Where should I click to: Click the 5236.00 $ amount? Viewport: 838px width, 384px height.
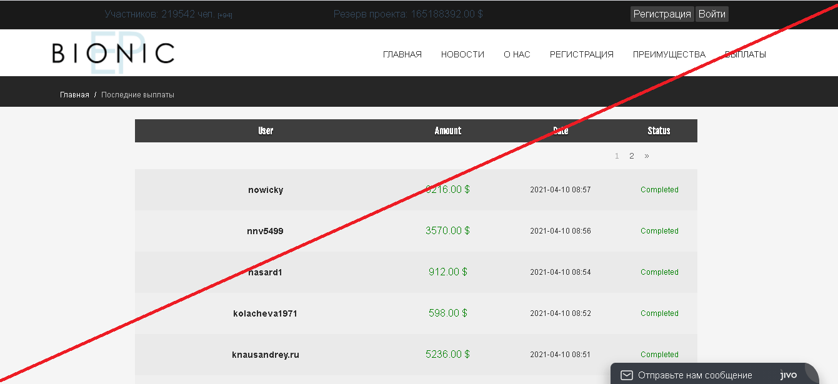[x=448, y=355]
